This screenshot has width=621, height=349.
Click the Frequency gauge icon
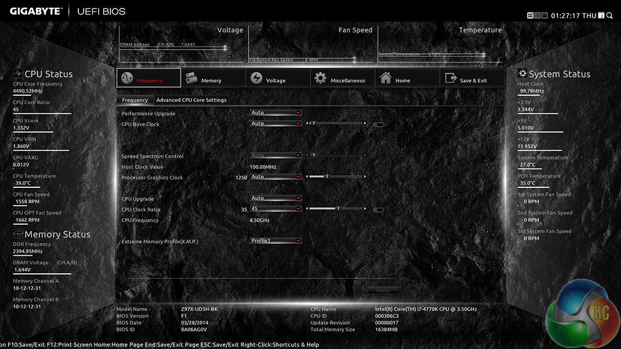click(x=127, y=78)
